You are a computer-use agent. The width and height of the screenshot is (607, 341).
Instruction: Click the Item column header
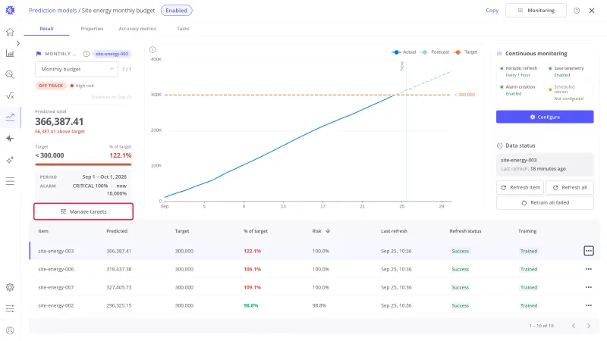(43, 231)
